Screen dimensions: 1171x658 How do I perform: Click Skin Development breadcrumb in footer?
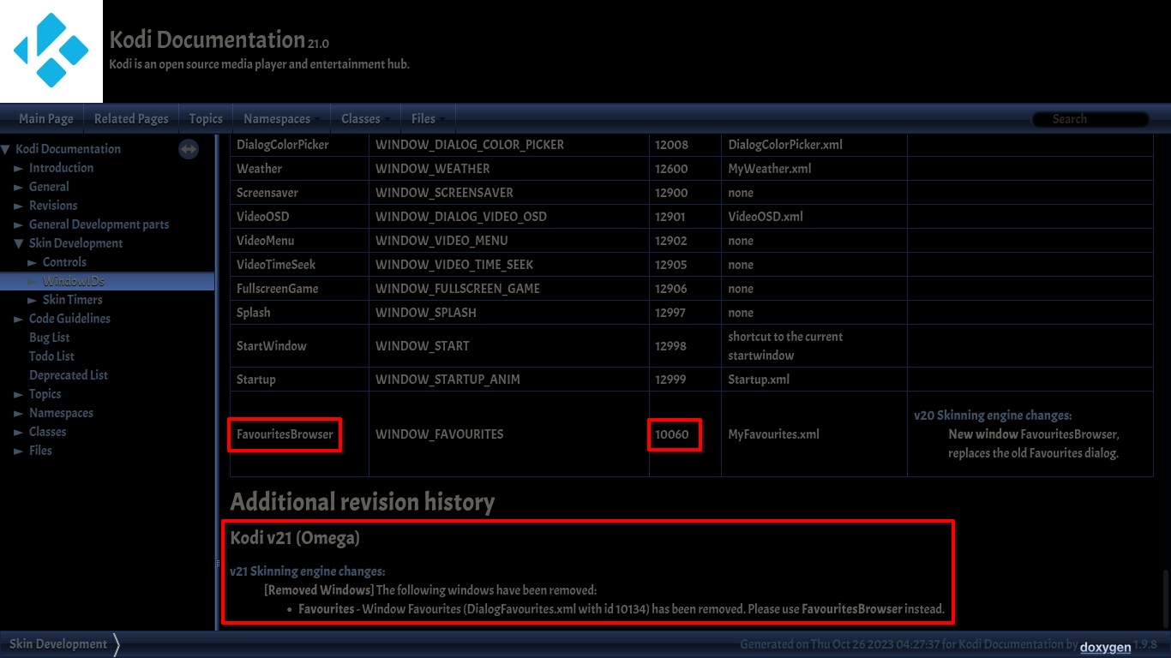pyautogui.click(x=58, y=644)
